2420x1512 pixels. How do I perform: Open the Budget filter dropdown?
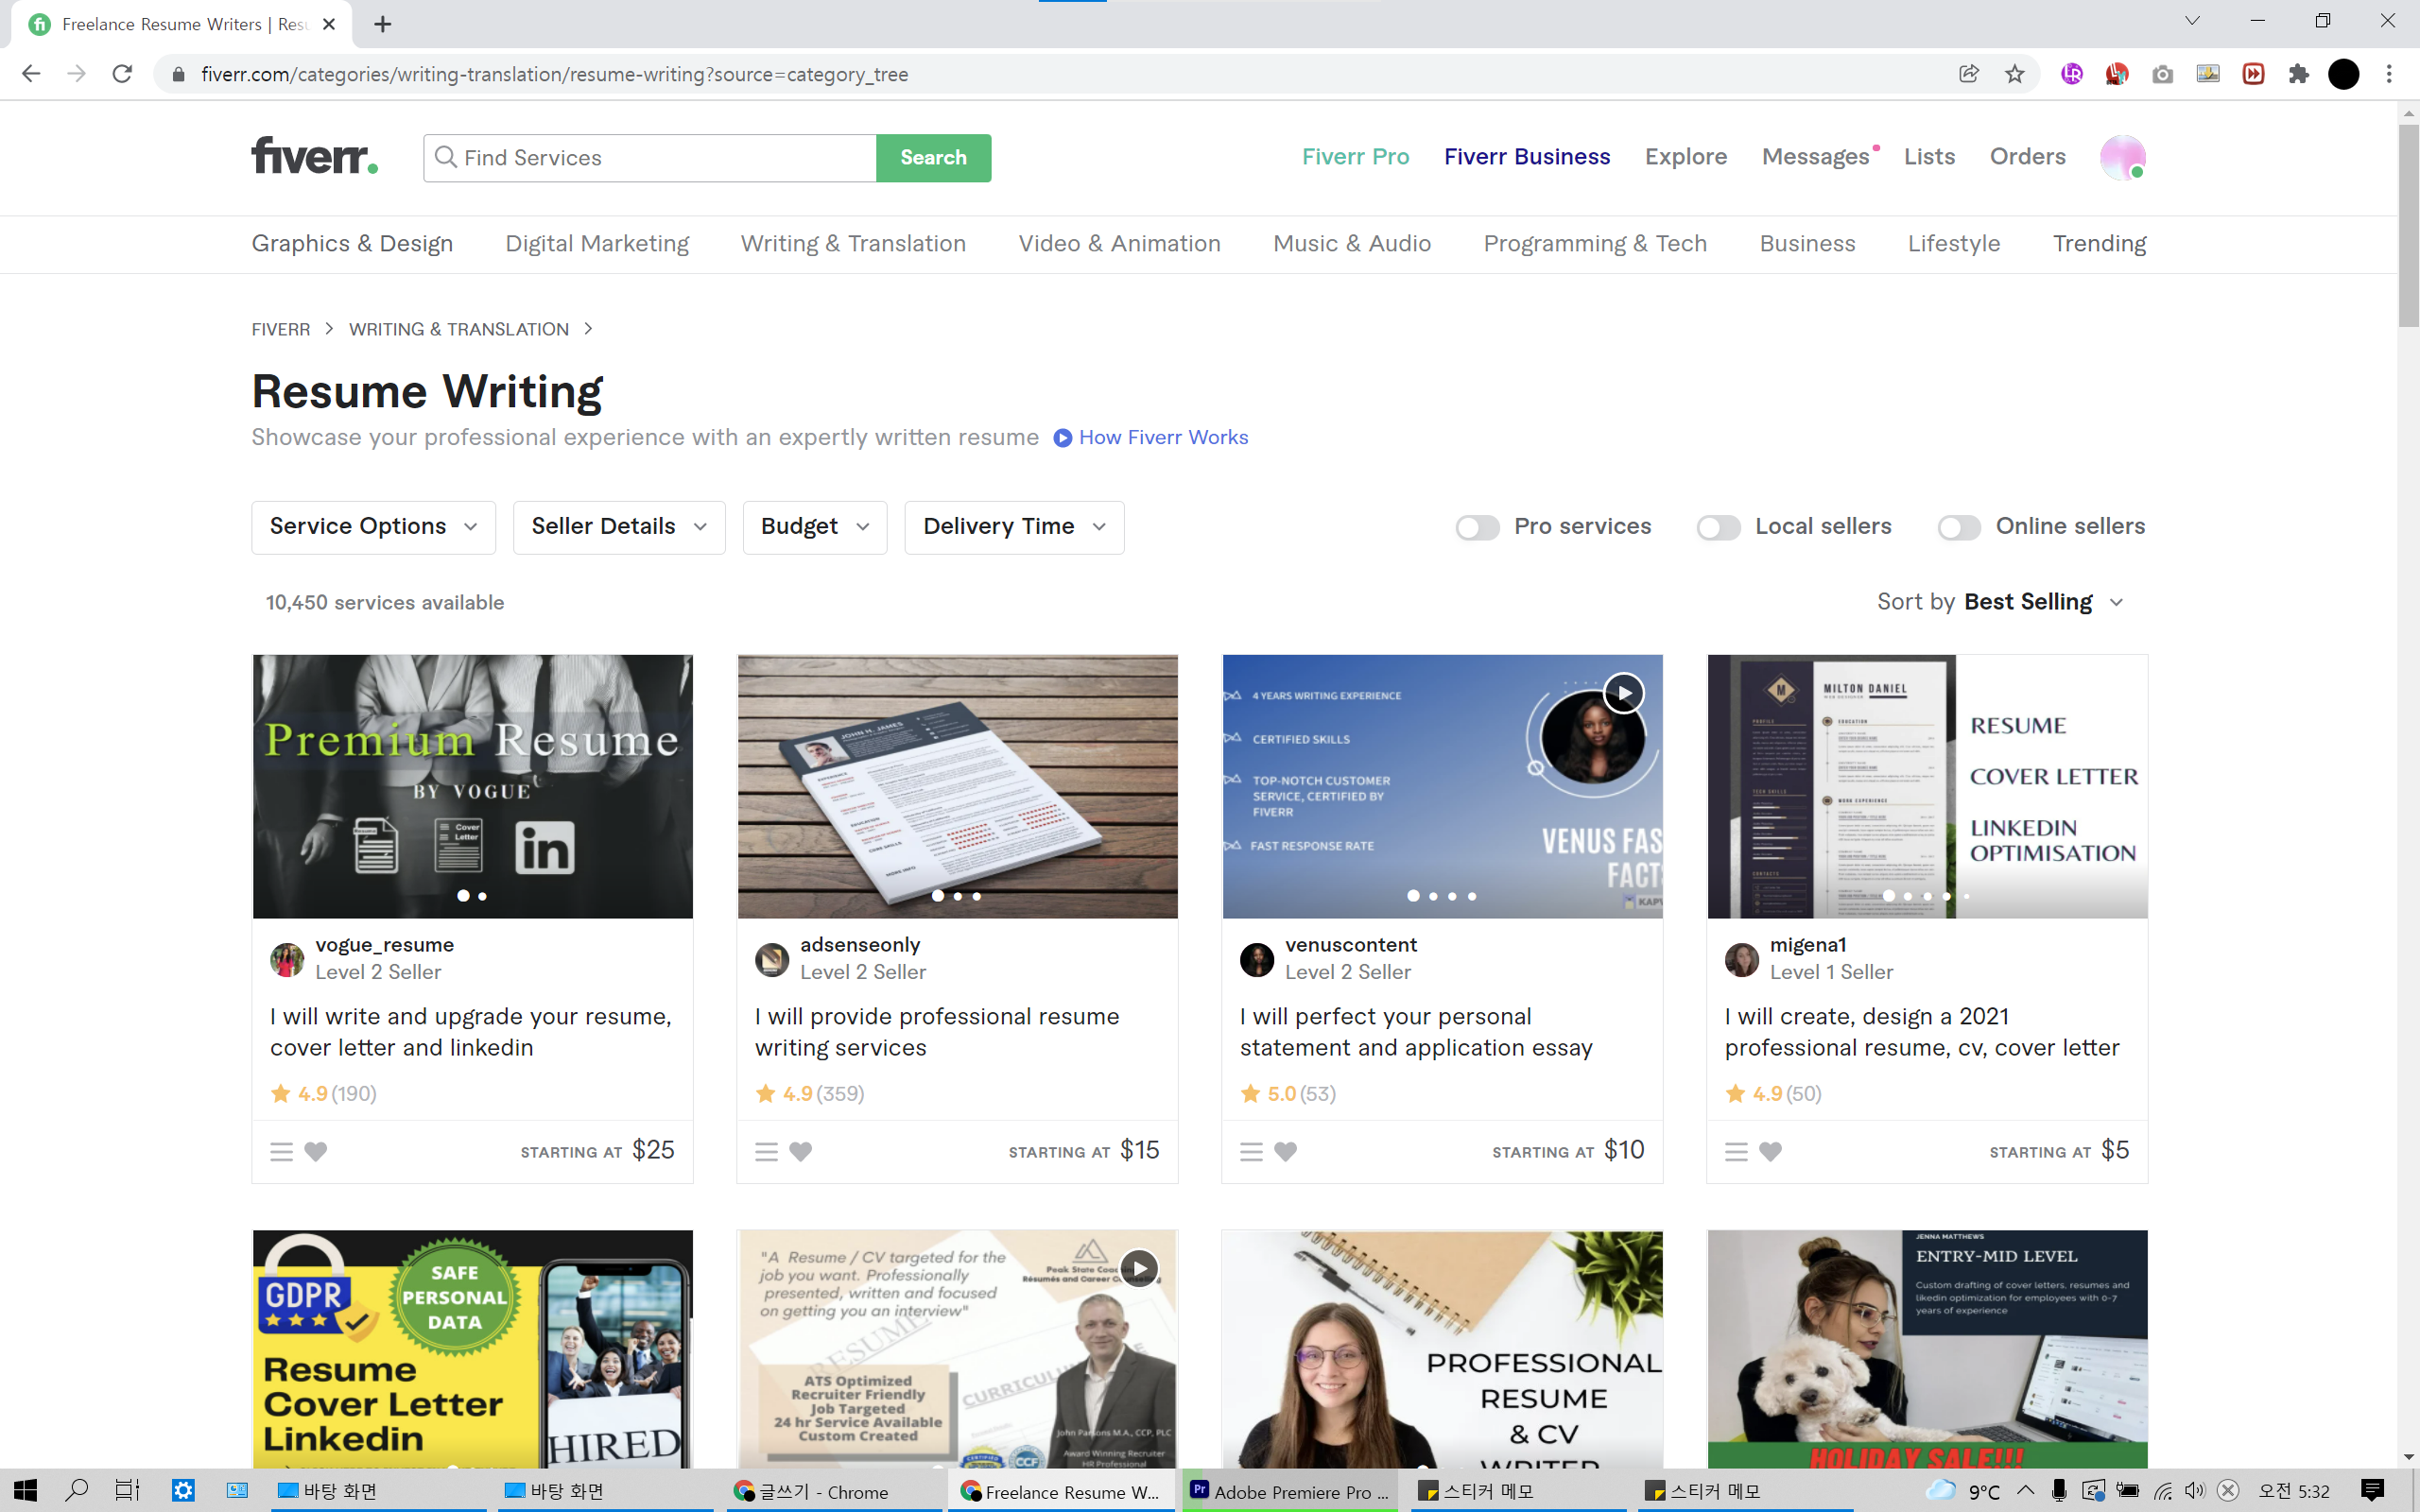pos(814,527)
